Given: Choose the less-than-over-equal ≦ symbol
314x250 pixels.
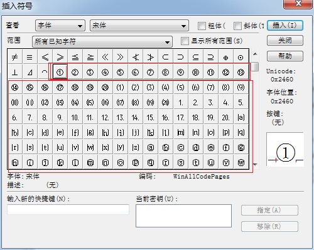Looking at the screenshot, I should [x=75, y=57].
